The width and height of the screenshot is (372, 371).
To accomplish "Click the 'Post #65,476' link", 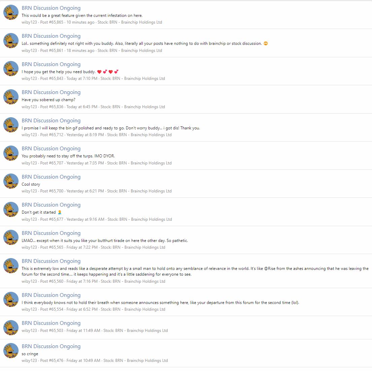I will [52, 361].
